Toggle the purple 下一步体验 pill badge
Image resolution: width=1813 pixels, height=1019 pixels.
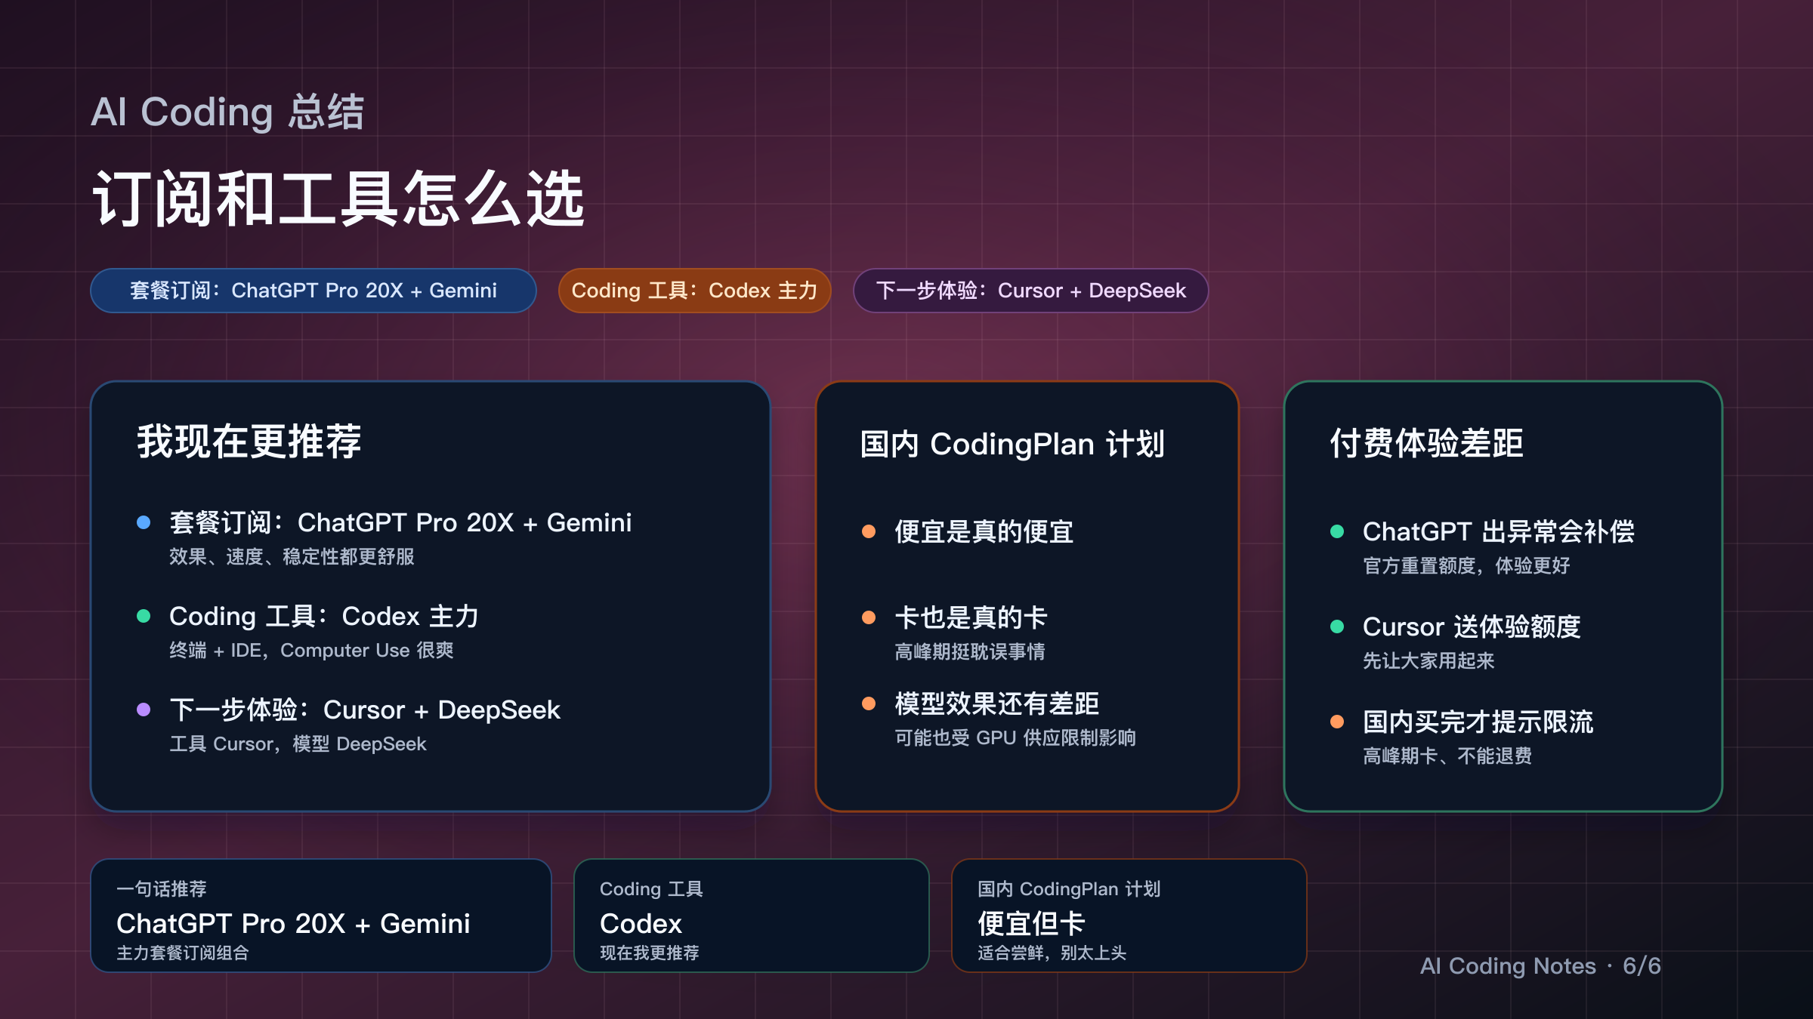coord(1030,291)
